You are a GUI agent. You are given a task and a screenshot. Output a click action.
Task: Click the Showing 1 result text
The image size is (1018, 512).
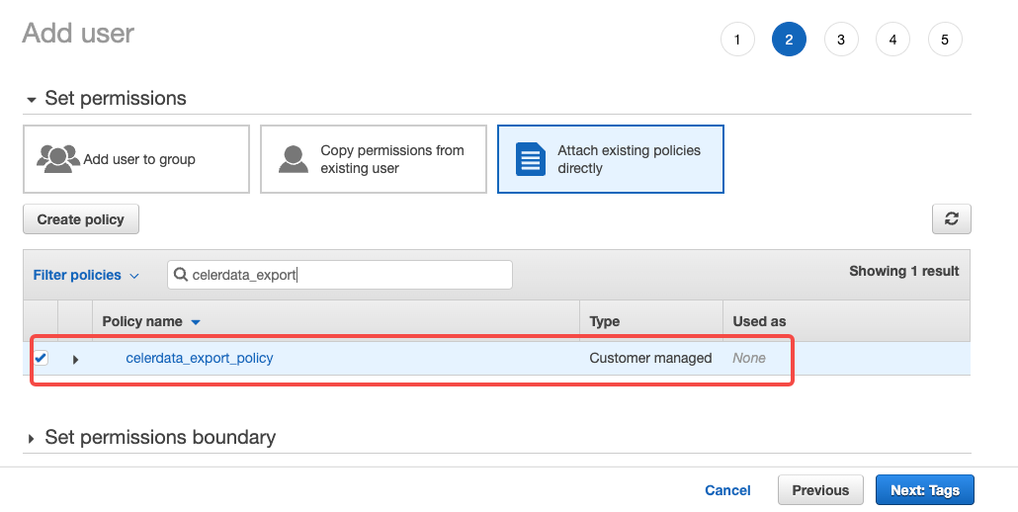pyautogui.click(x=903, y=271)
